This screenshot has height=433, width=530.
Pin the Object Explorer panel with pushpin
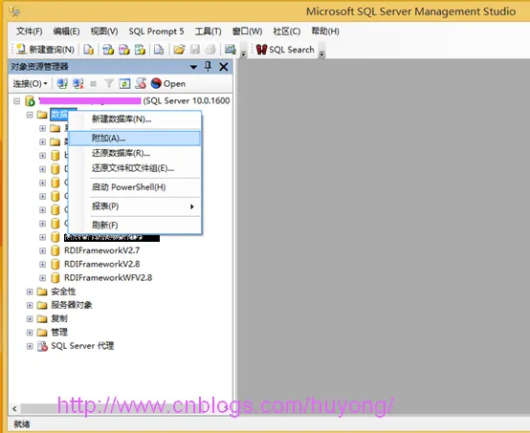pyautogui.click(x=209, y=67)
